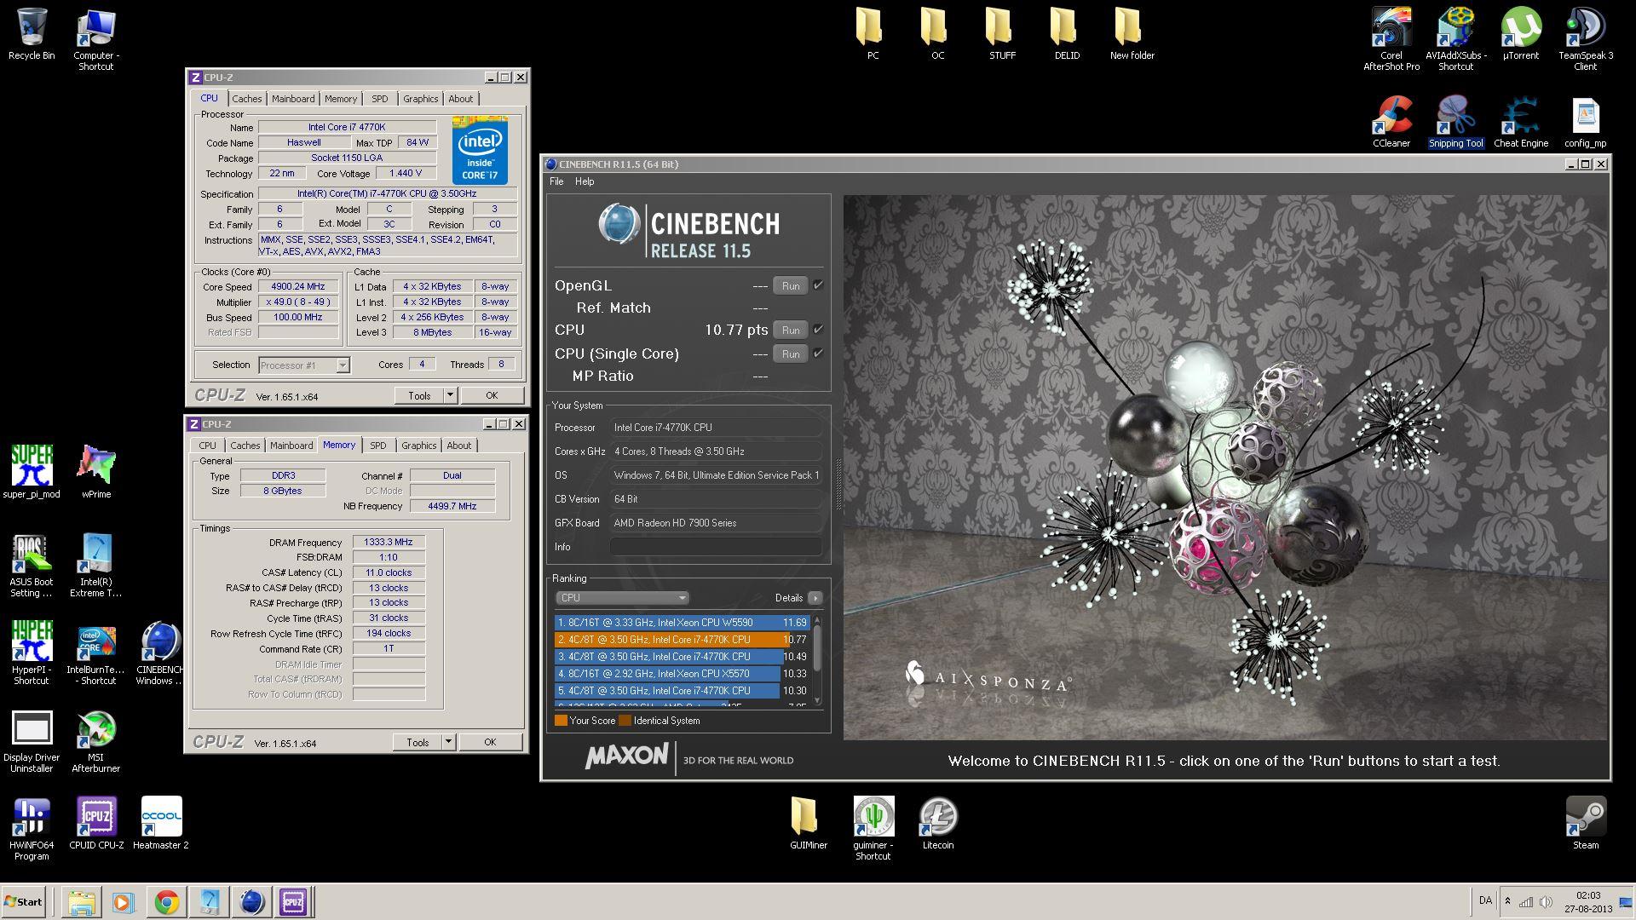1636x920 pixels.
Task: Launch Heatmaster 2 desktop icon
Action: pos(161,823)
